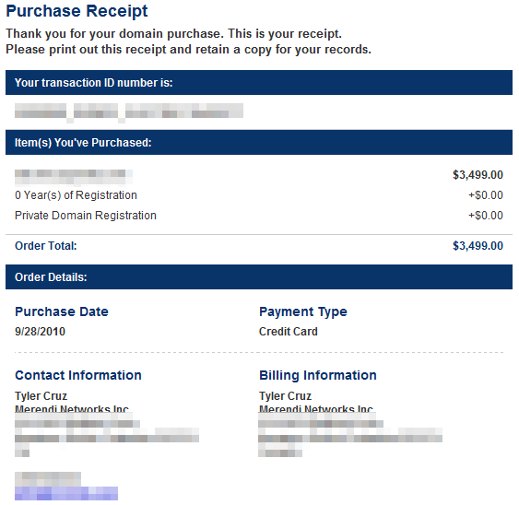Click the Billing Information heading
The width and height of the screenshot is (519, 505).
click(x=318, y=375)
